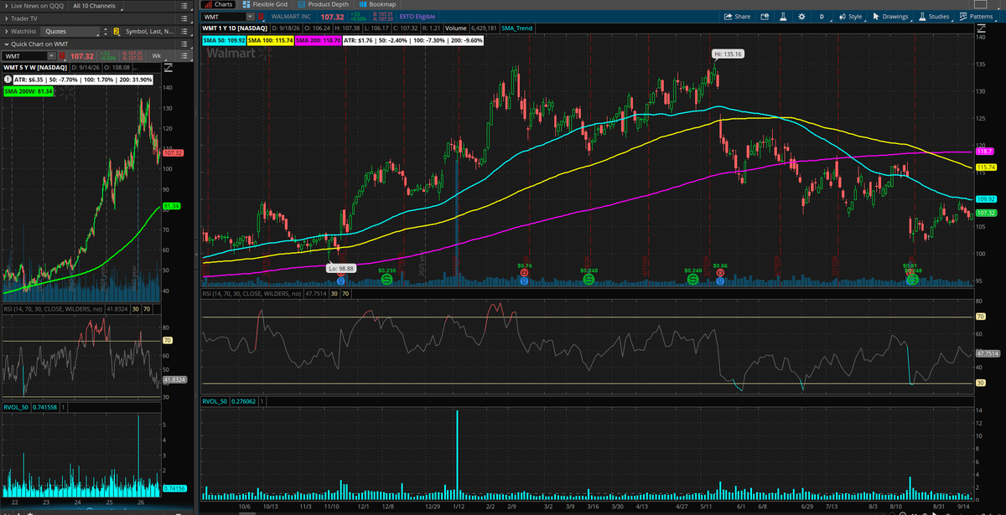Click the WMT symbol field in quick chart
Viewport: 1006px width, 515px height.
[x=25, y=56]
